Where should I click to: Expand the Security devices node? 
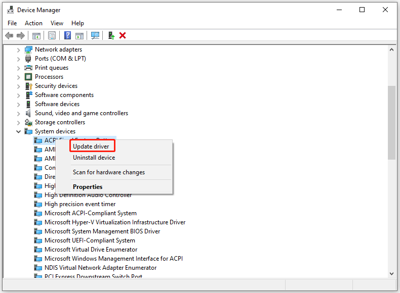tap(18, 86)
